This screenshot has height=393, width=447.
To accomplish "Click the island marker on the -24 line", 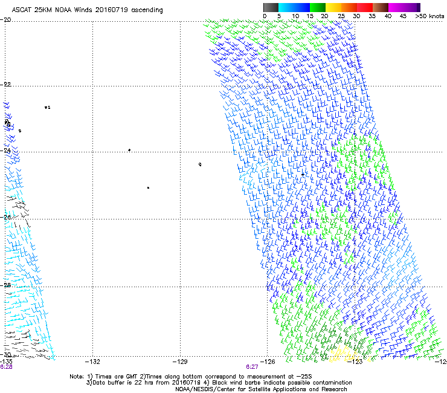I will (129, 150).
